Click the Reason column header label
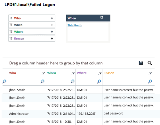The width and height of the screenshot is (160, 125). tap(109, 73)
